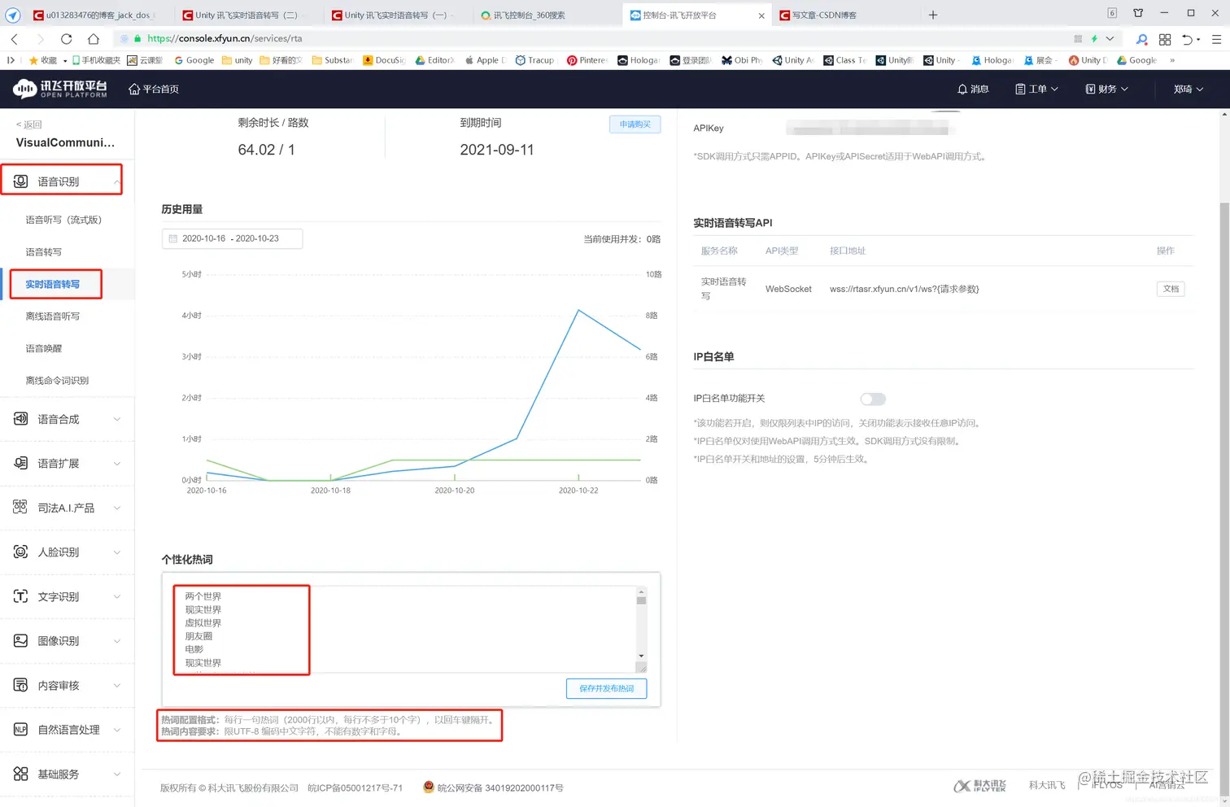Open the 离线语音听写 menu item
The image size is (1230, 807).
click(x=53, y=316)
